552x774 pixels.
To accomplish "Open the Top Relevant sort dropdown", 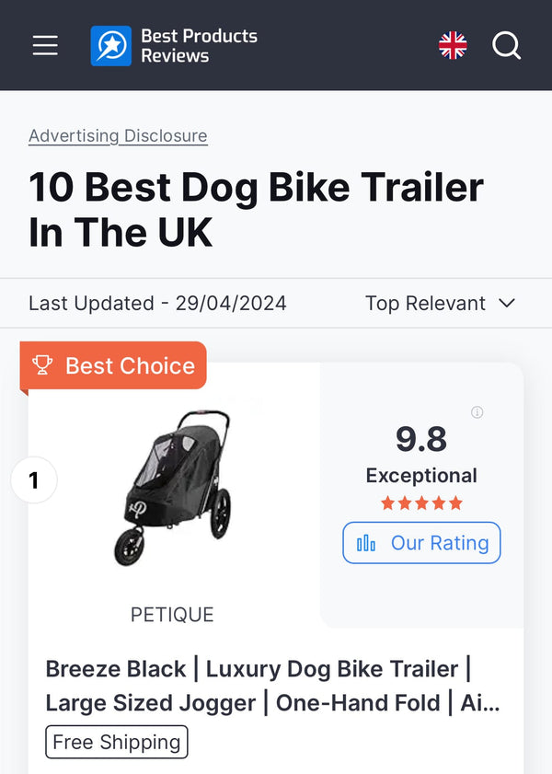I will click(x=425, y=303).
